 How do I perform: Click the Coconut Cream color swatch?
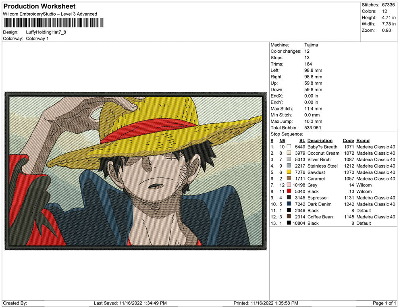289,153
